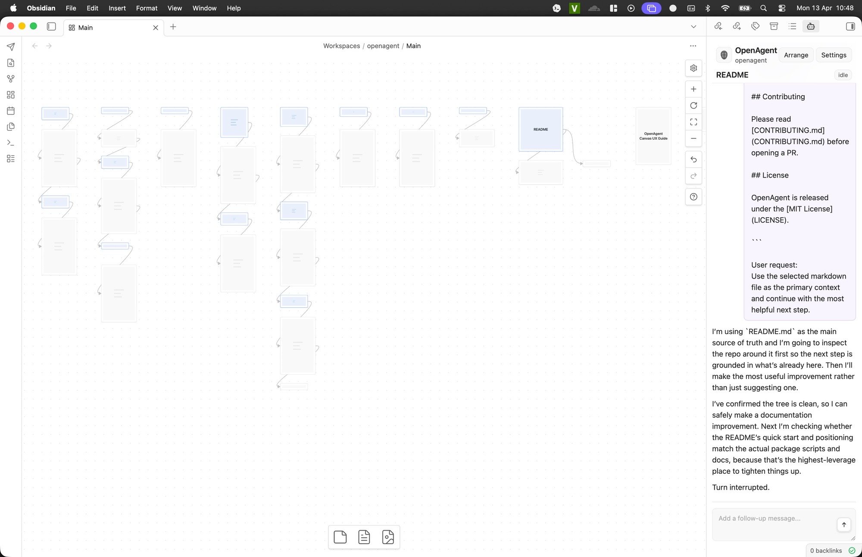Add media from vault to canvas
Viewport: 862px width, 557px height.
click(388, 537)
